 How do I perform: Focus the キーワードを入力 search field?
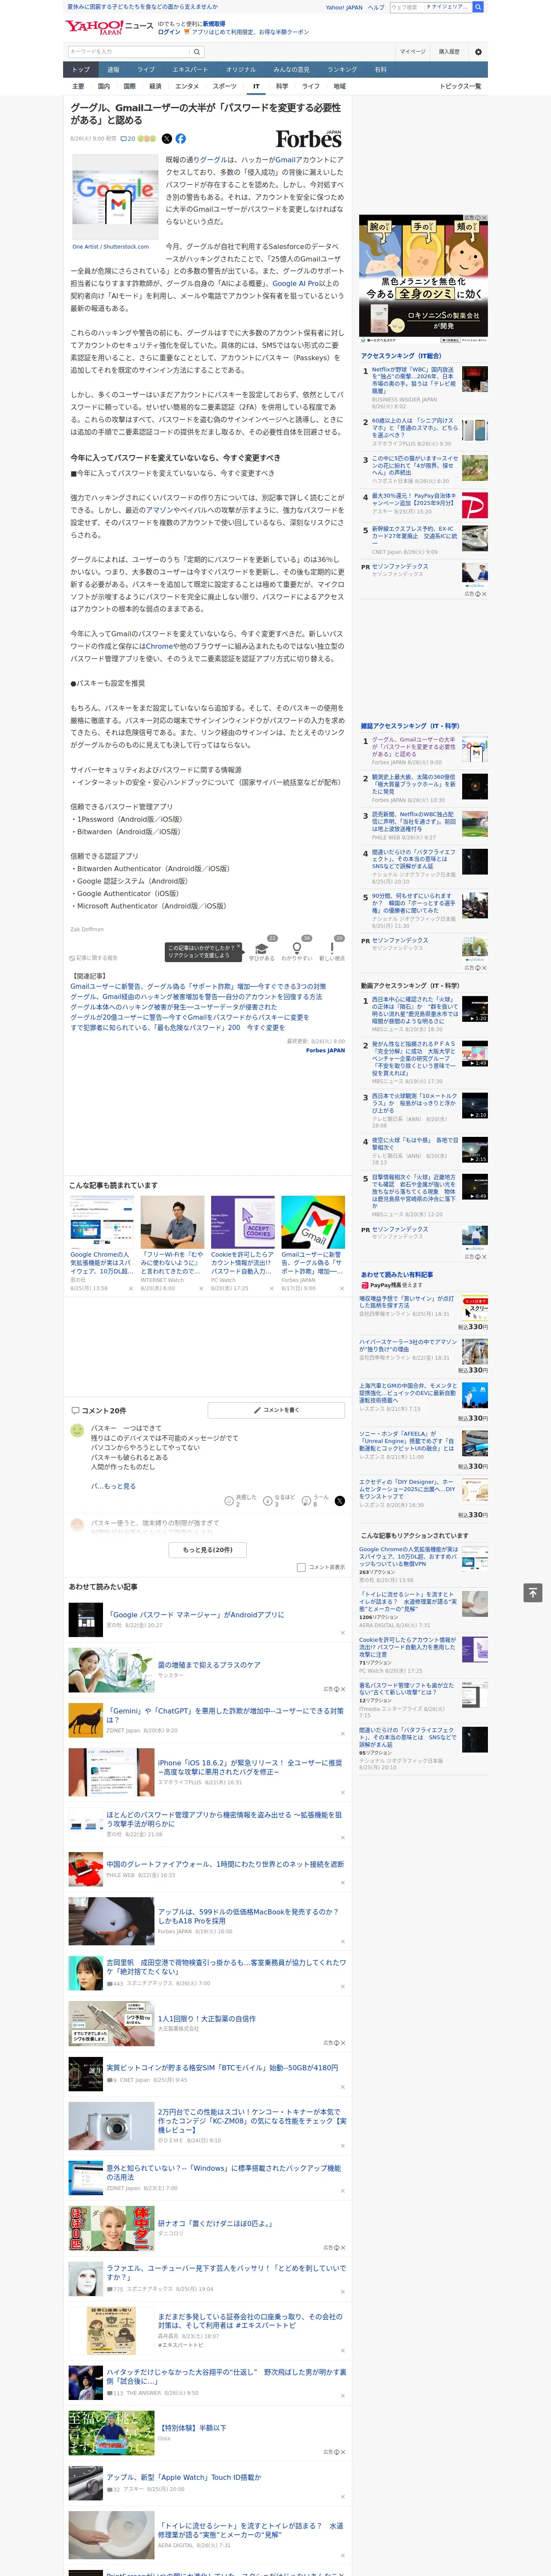point(129,52)
